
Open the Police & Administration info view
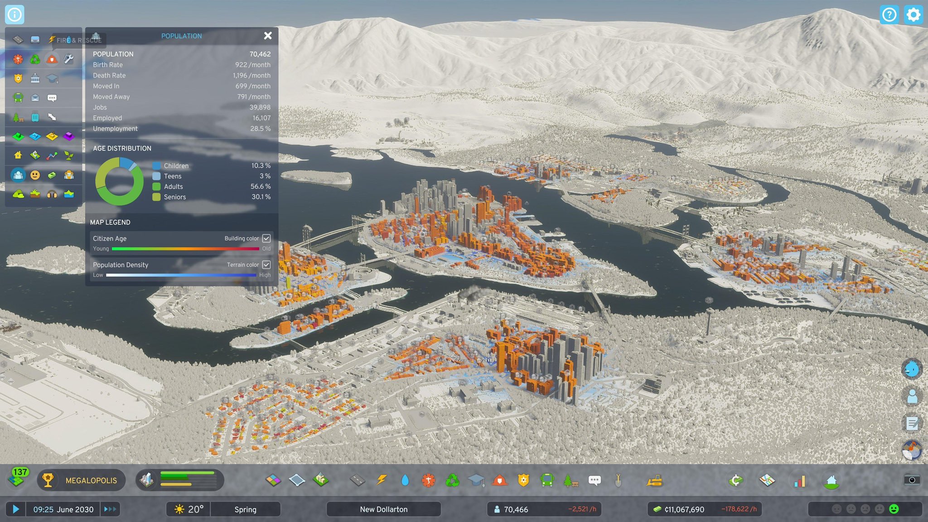tap(18, 78)
